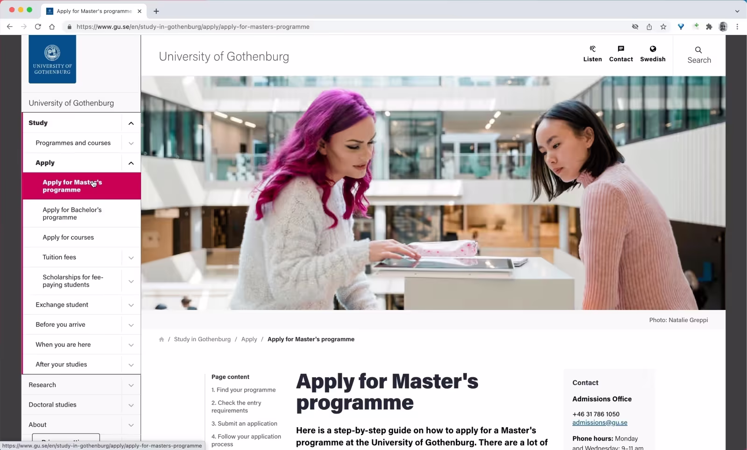Image resolution: width=747 pixels, height=450 pixels.
Task: Expand the Exchange student submenu
Action: pyautogui.click(x=131, y=305)
